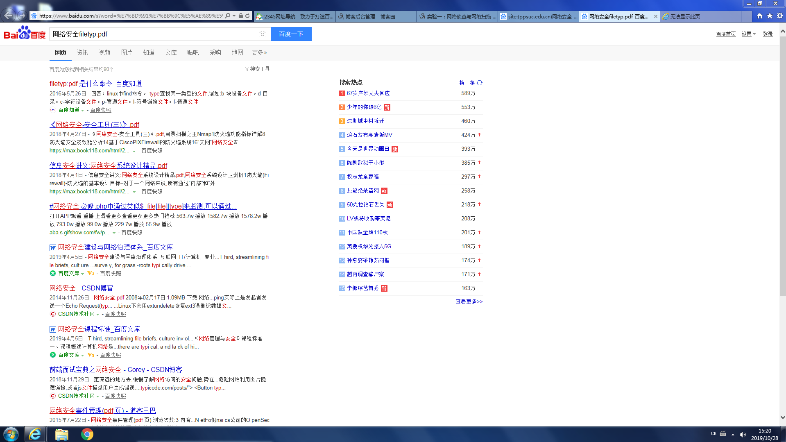Open the favorites star icon

click(x=770, y=16)
